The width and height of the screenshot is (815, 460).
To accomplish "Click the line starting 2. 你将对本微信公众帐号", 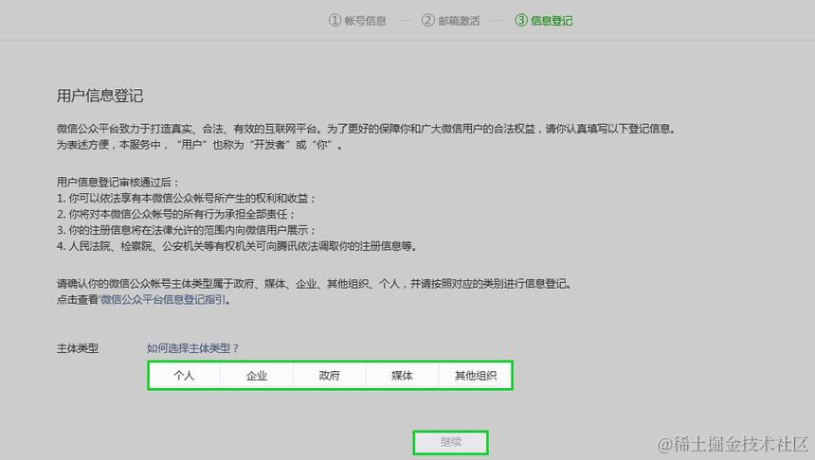I will pyautogui.click(x=176, y=214).
